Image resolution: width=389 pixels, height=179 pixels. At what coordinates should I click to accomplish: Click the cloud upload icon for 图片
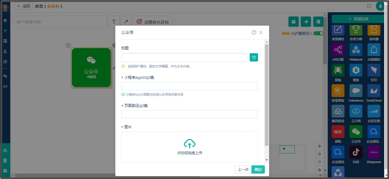[x=190, y=143]
